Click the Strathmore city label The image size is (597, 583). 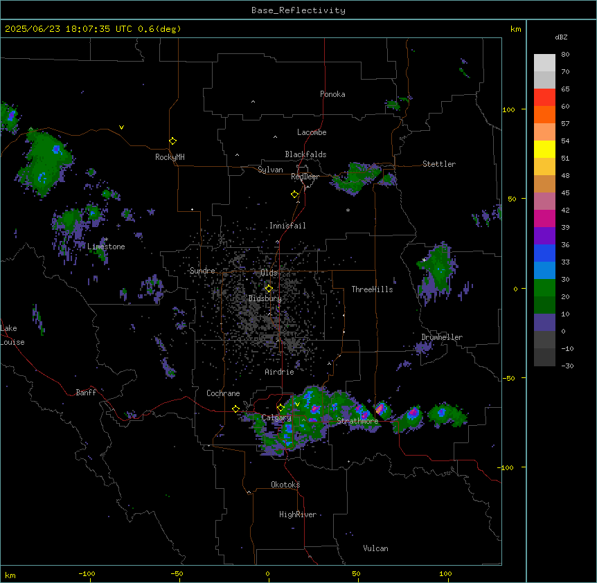pyautogui.click(x=357, y=421)
